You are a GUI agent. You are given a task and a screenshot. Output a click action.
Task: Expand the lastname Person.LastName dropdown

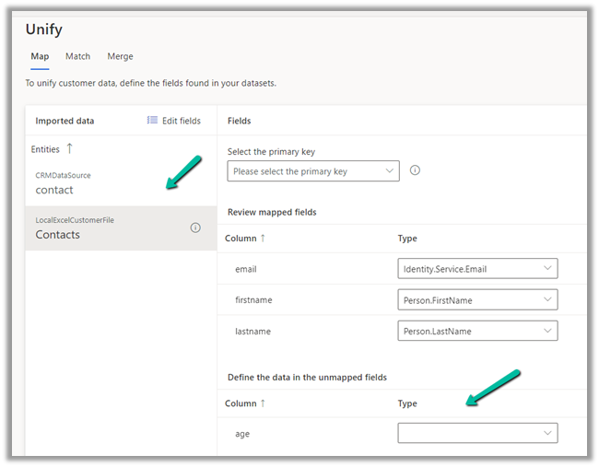477,331
